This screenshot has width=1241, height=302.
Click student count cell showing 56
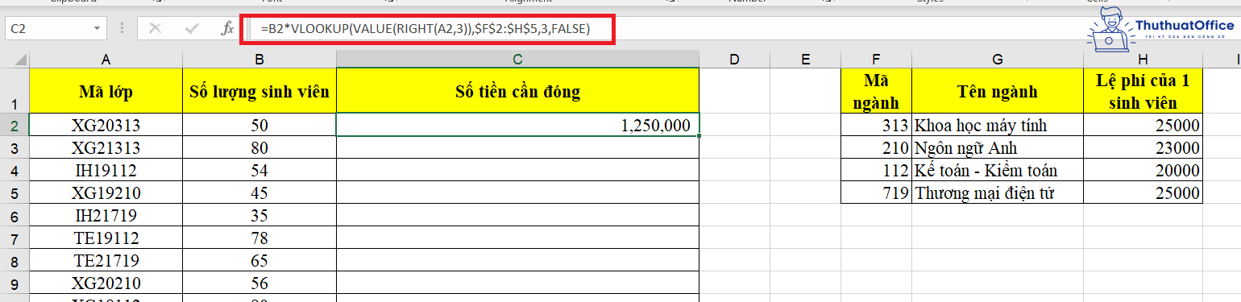click(259, 283)
